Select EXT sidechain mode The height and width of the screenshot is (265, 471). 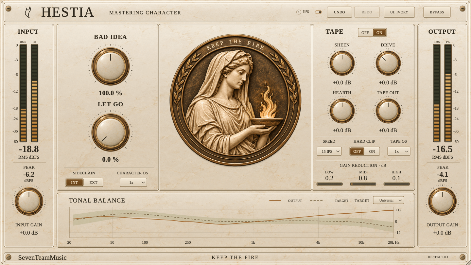click(94, 182)
